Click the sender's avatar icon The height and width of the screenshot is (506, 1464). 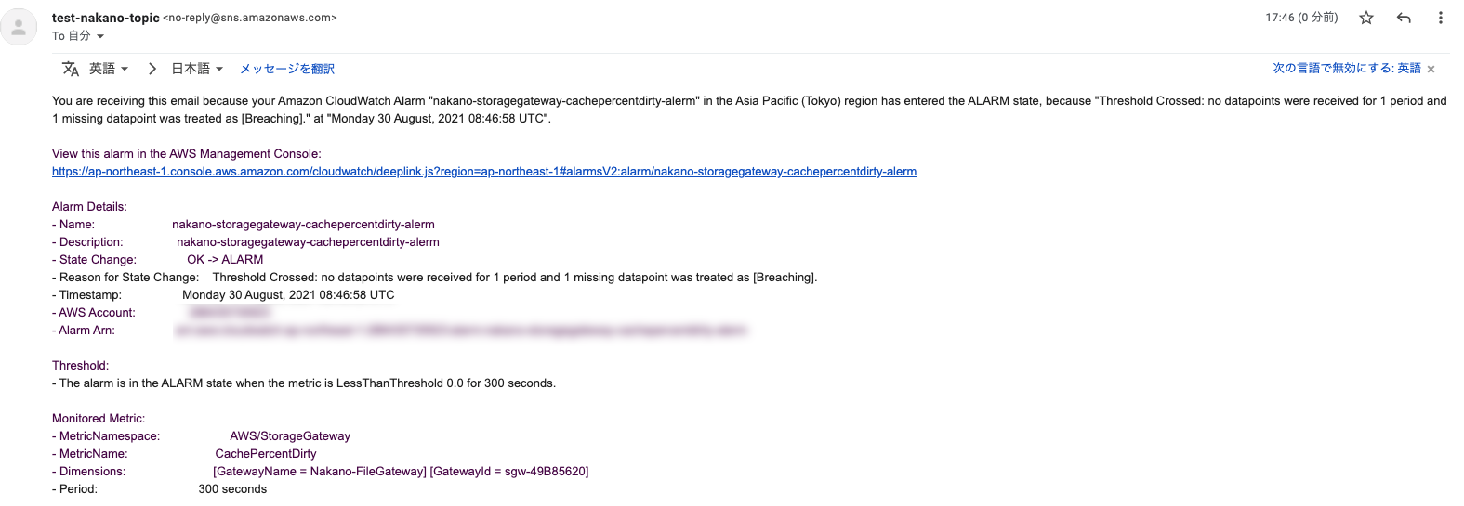(x=19, y=27)
